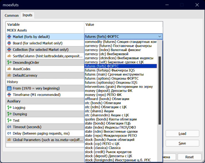Click the enum icon beside Collection (for selected Market only!)
Screen dimensions: 205x163
pyautogui.click(x=9, y=50)
